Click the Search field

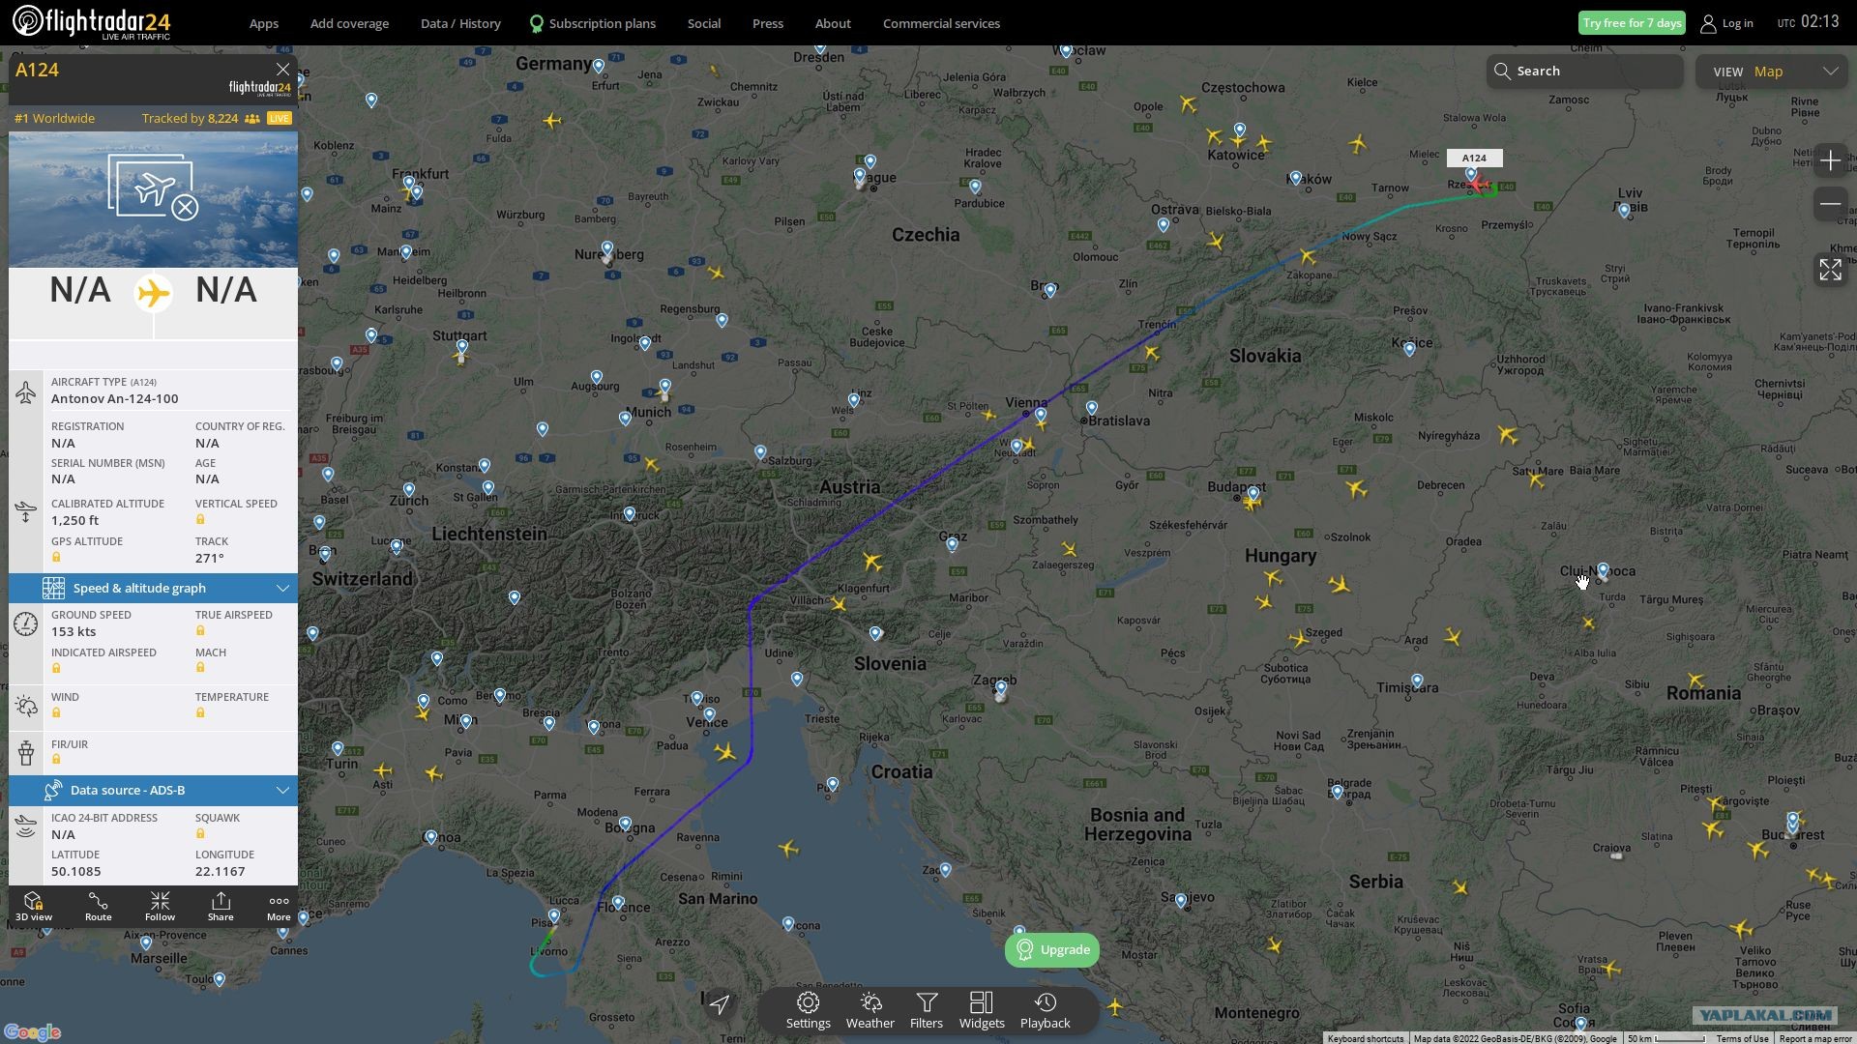coord(1584,71)
